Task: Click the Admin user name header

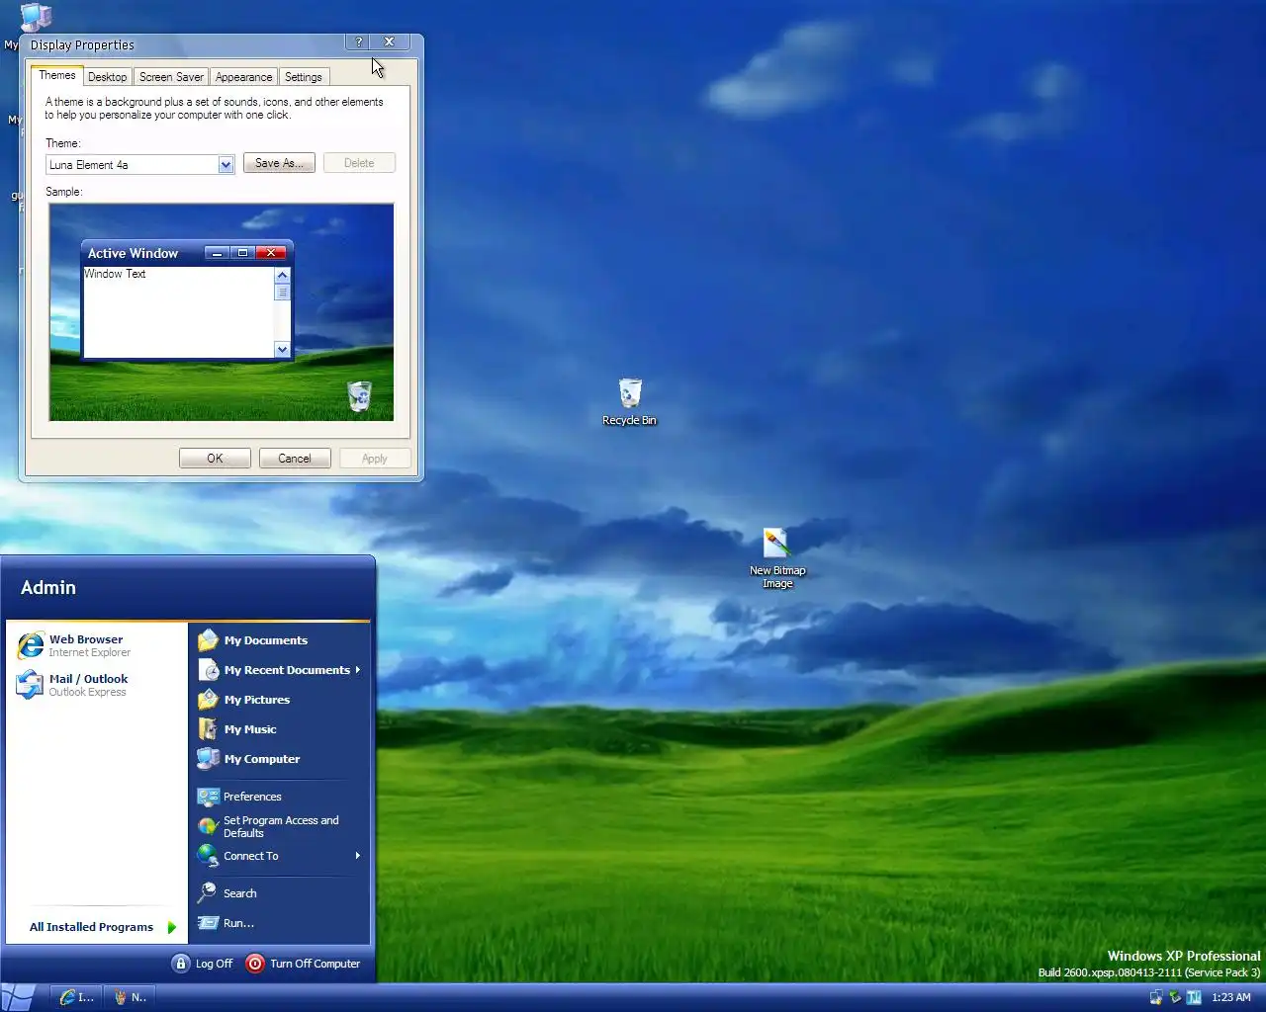Action: pos(48,587)
